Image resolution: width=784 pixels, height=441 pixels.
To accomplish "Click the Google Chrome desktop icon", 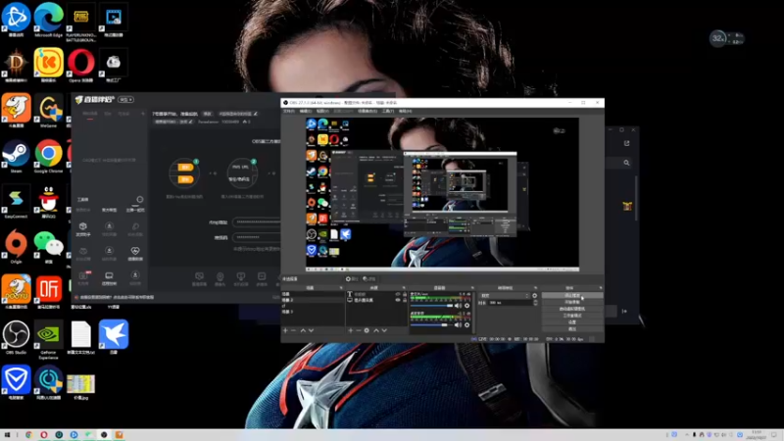I will (48, 156).
